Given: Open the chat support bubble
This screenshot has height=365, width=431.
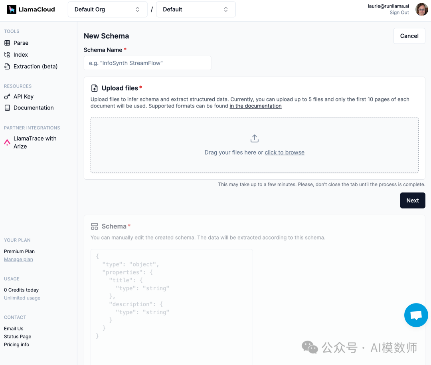Looking at the screenshot, I should tap(416, 315).
